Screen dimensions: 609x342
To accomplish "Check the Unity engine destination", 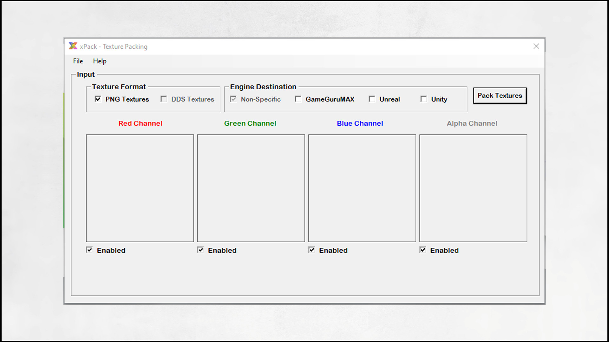I will point(424,99).
